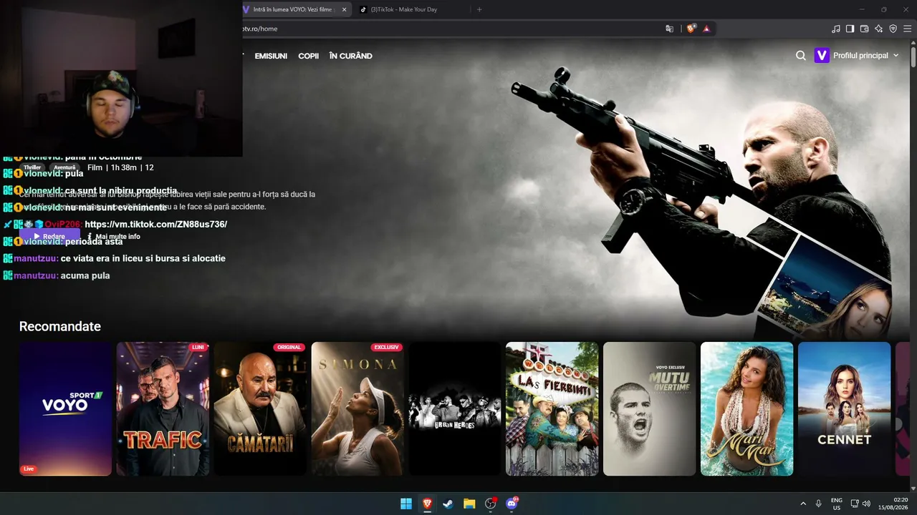This screenshot has height=515, width=917.
Task: Click the page vertical scrollbar thumb
Action: [913, 56]
